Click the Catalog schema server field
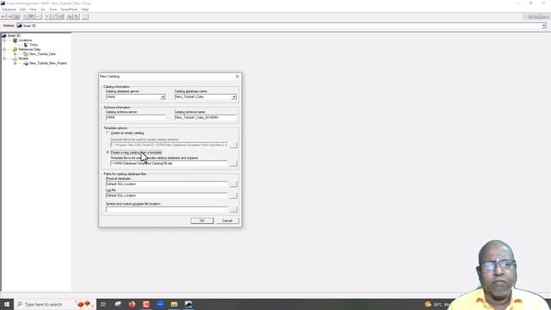Image resolution: width=551 pixels, height=310 pixels. (x=135, y=117)
